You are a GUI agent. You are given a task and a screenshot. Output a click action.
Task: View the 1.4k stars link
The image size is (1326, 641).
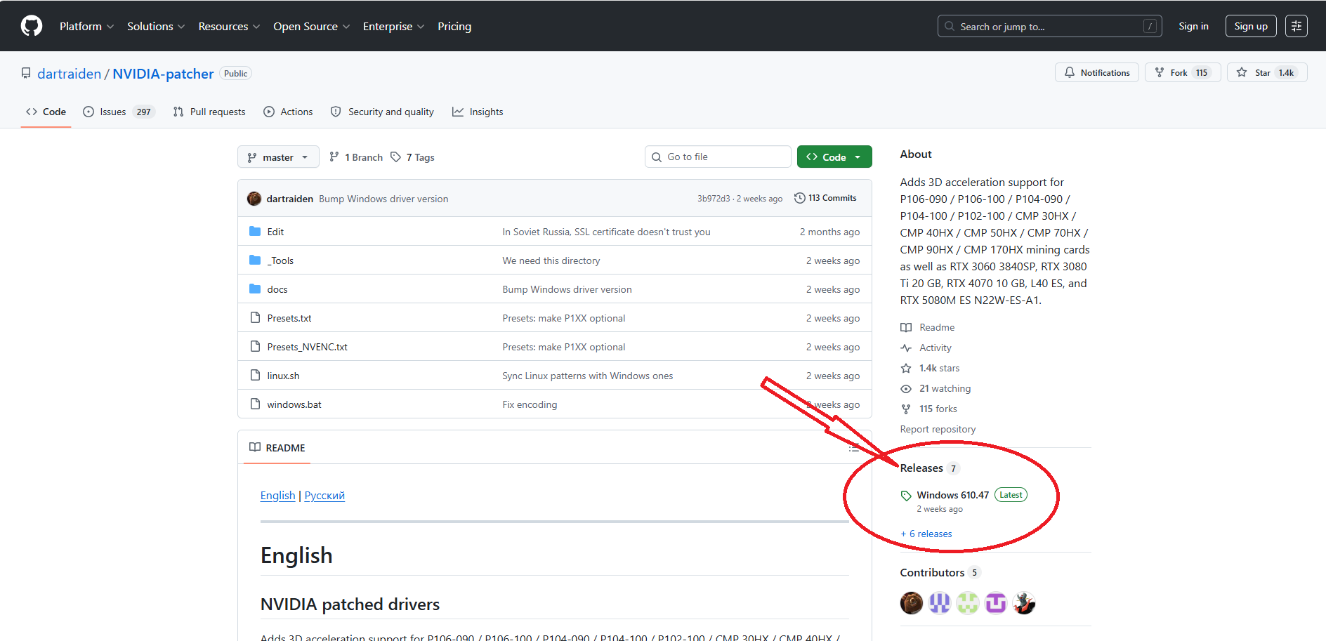(930, 368)
